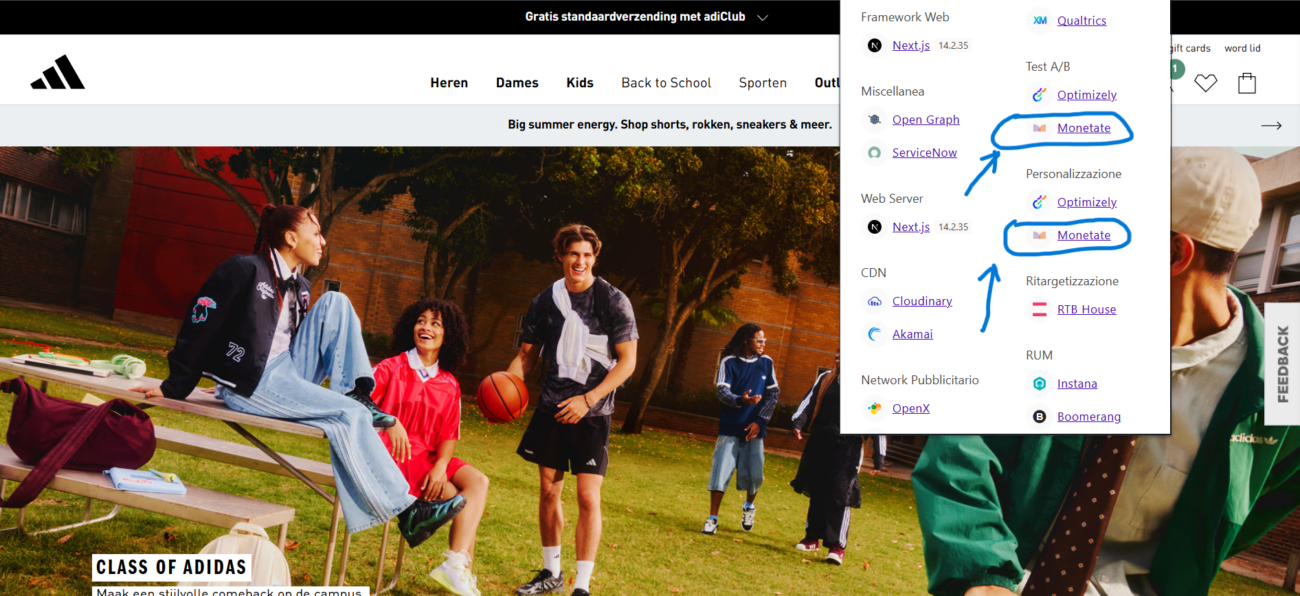The width and height of the screenshot is (1300, 596).
Task: Open the Next.js link under Web Server
Action: (x=911, y=227)
